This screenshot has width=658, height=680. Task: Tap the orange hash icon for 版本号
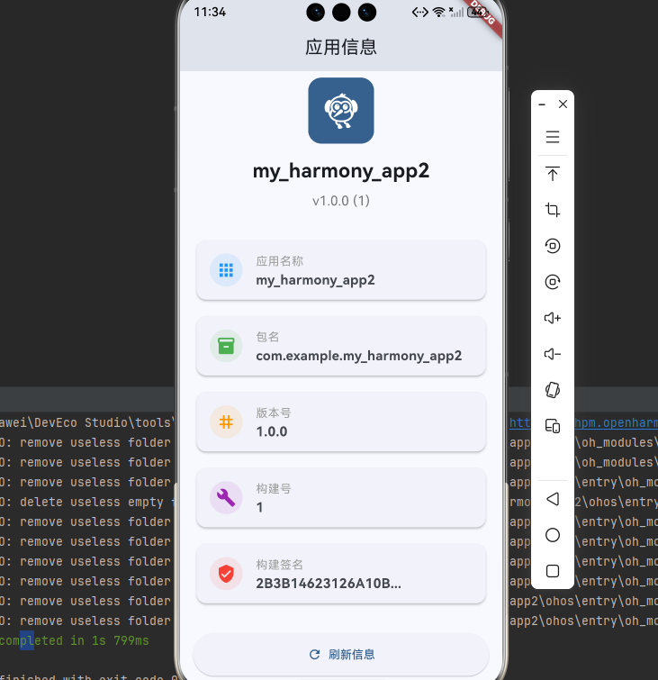(226, 422)
